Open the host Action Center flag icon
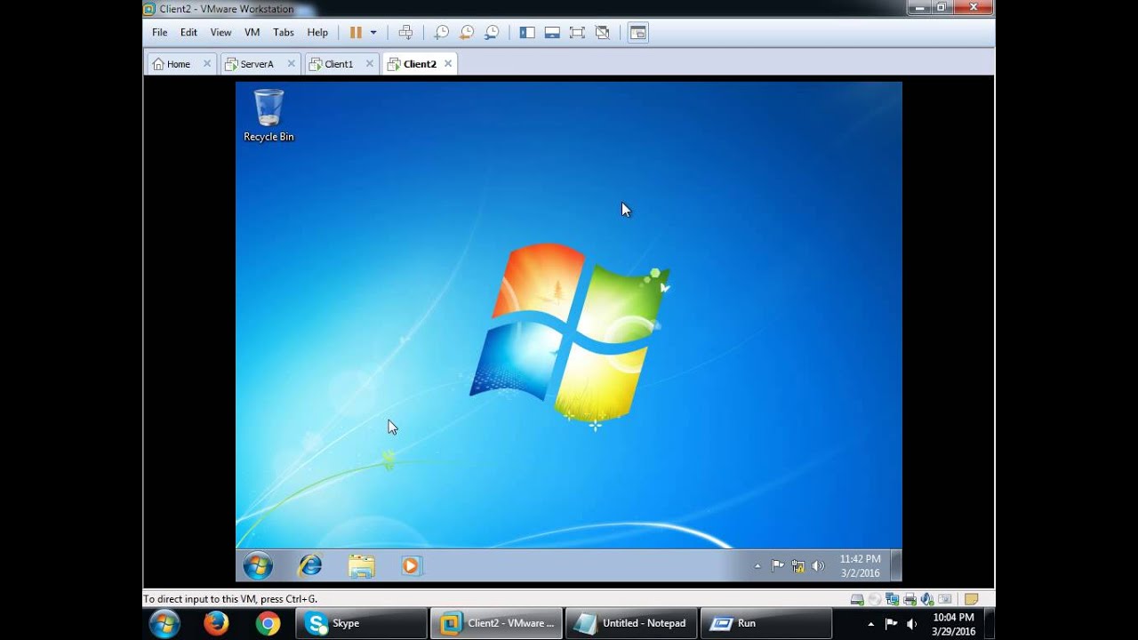 click(892, 624)
